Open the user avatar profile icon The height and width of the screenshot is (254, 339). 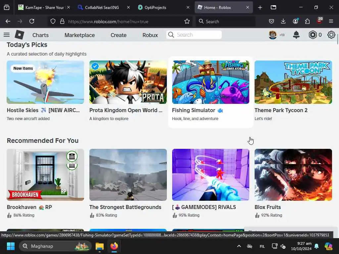273,35
